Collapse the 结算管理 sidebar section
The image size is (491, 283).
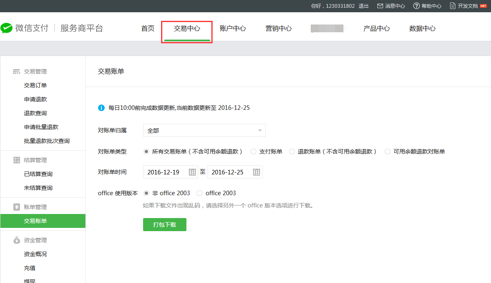pos(35,160)
